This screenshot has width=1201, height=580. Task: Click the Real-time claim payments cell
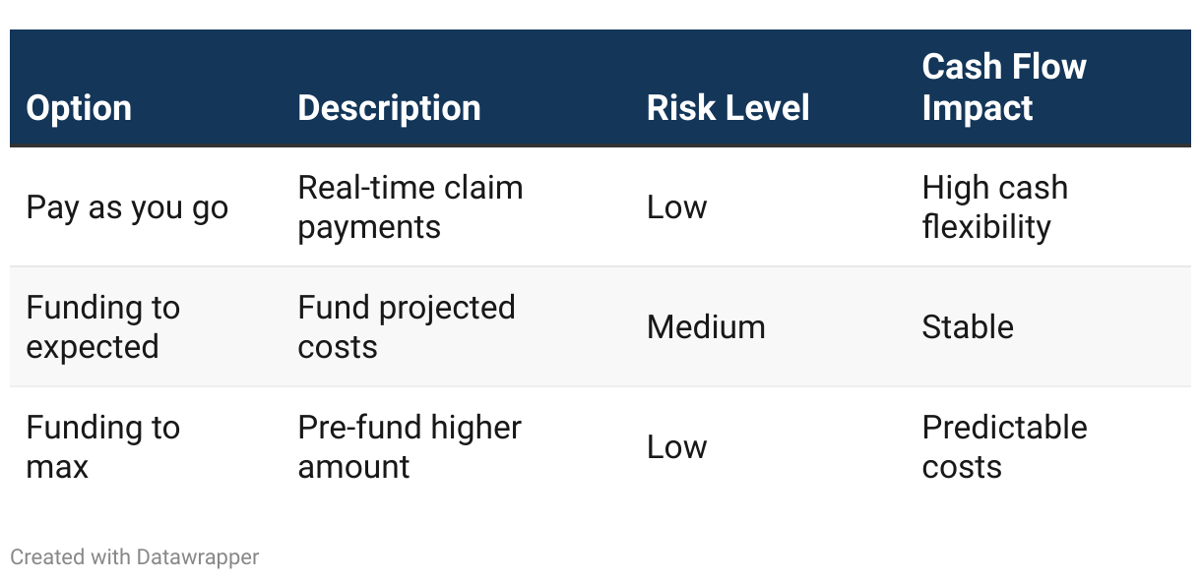click(410, 207)
